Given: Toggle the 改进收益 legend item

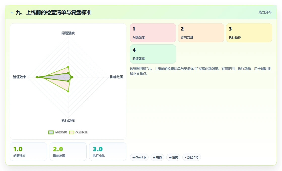Looking at the screenshot, I should [78, 132].
